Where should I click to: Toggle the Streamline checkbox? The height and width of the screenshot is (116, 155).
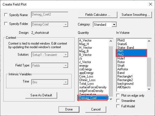point(118,100)
